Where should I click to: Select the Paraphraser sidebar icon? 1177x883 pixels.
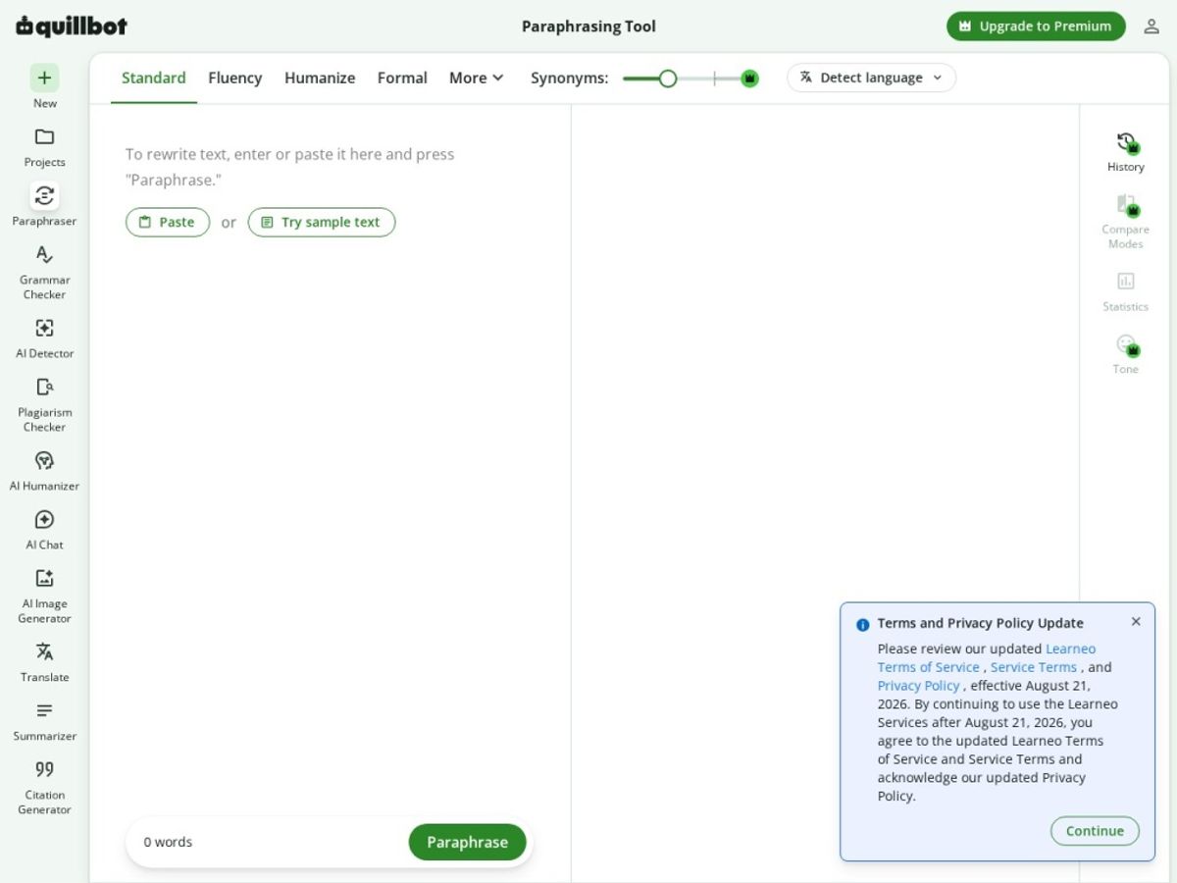[x=44, y=195]
